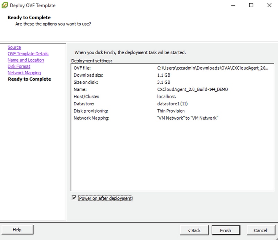
Task: Select the current Ready to Complete step
Action: coord(29,79)
